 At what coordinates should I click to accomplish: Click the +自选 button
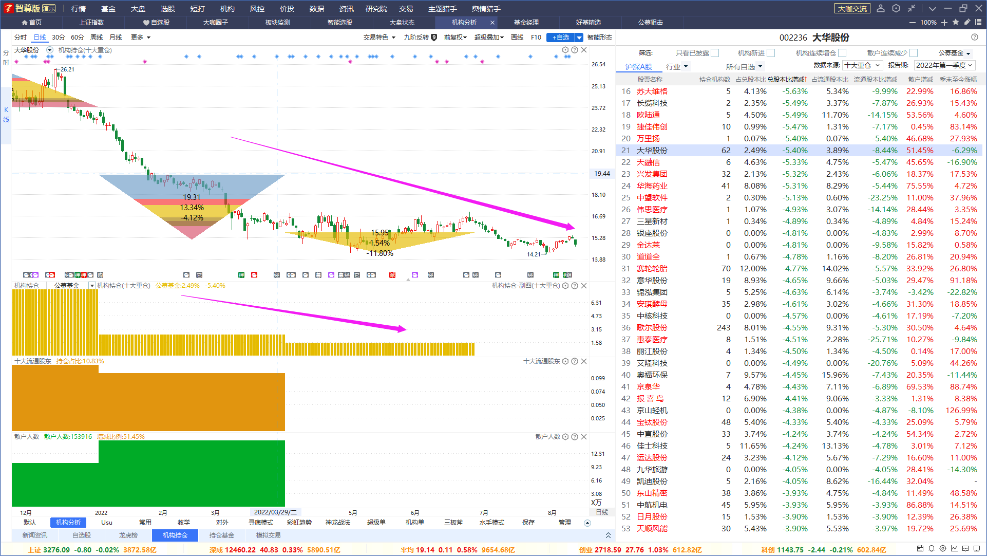coord(560,38)
